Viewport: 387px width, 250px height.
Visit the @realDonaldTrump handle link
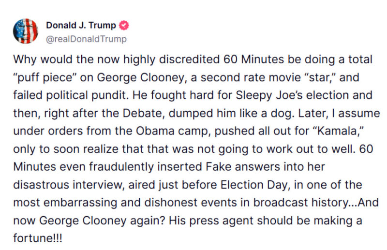point(86,39)
